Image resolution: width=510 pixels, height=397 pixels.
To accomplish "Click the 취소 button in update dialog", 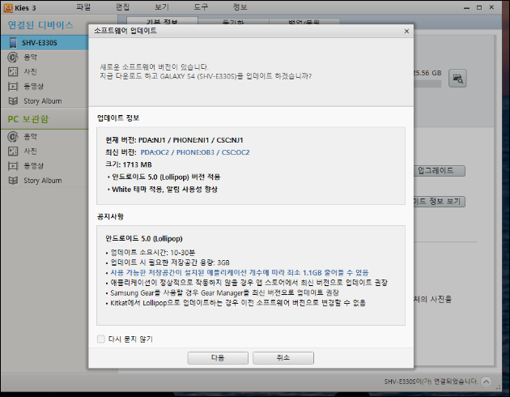I will tap(283, 358).
